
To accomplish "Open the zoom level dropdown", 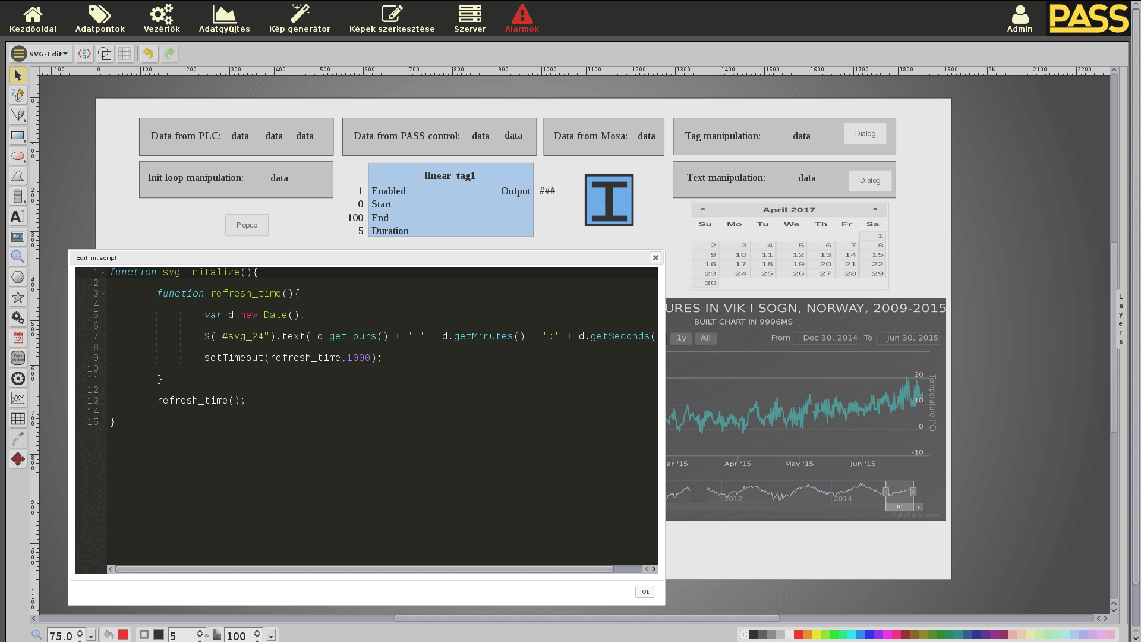I will [x=91, y=635].
